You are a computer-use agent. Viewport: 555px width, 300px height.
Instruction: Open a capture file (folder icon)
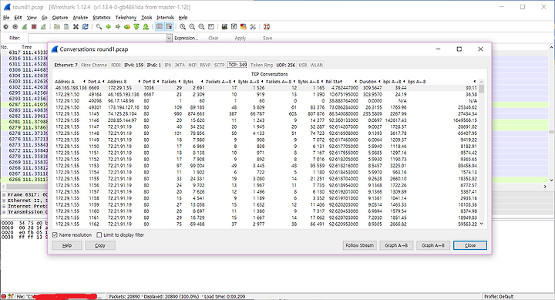[x=56, y=26]
